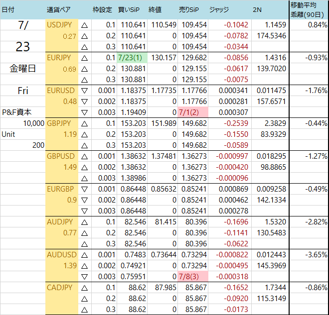Click the USDJPY currency pair cell
This screenshot has height=315, width=329.
click(62, 25)
